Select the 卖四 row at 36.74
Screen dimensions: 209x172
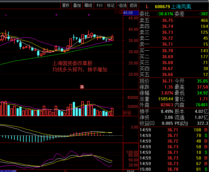[174, 26]
